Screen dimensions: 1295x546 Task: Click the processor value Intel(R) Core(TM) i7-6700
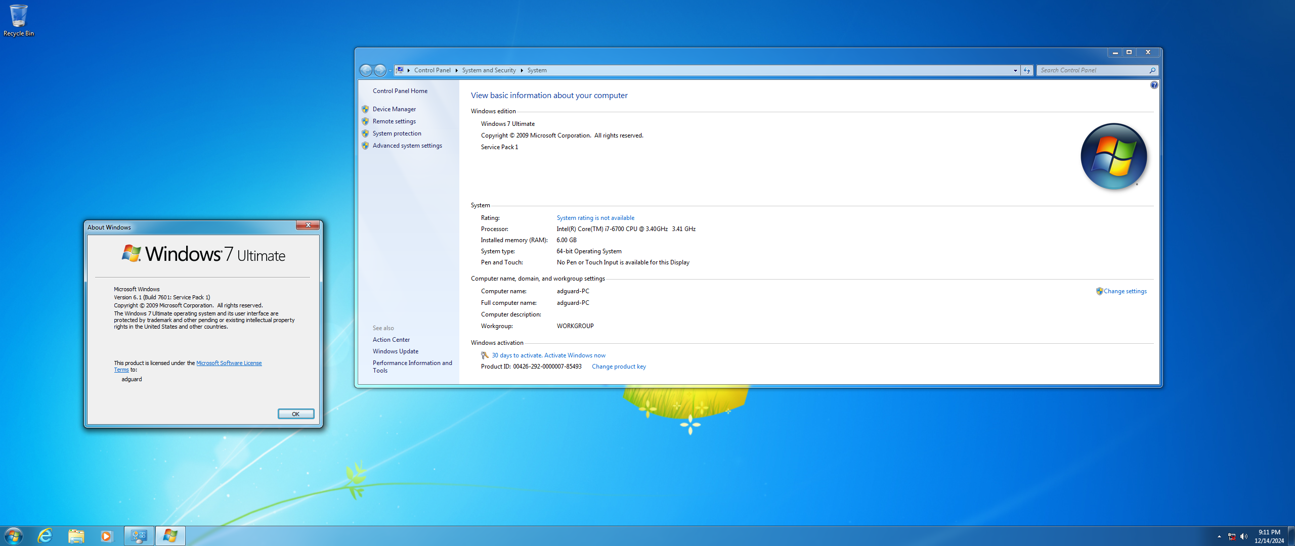[626, 229]
